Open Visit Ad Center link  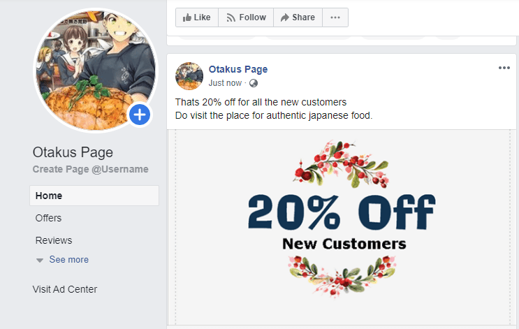tap(65, 289)
